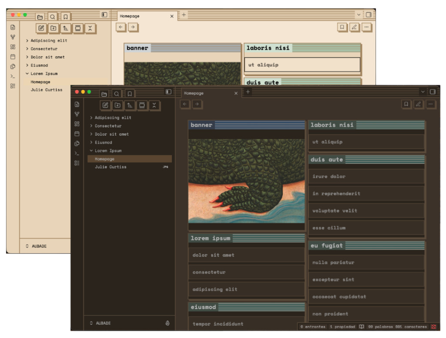Open occaecat cupidatat link
Image resolution: width=446 pixels, height=338 pixels.
366,297
